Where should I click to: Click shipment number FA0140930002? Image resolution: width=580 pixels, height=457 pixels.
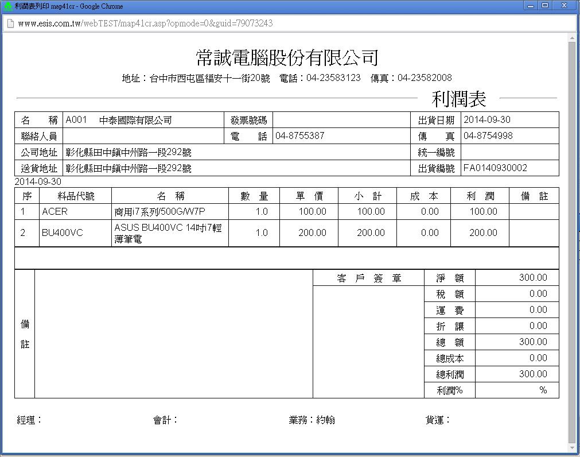495,168
